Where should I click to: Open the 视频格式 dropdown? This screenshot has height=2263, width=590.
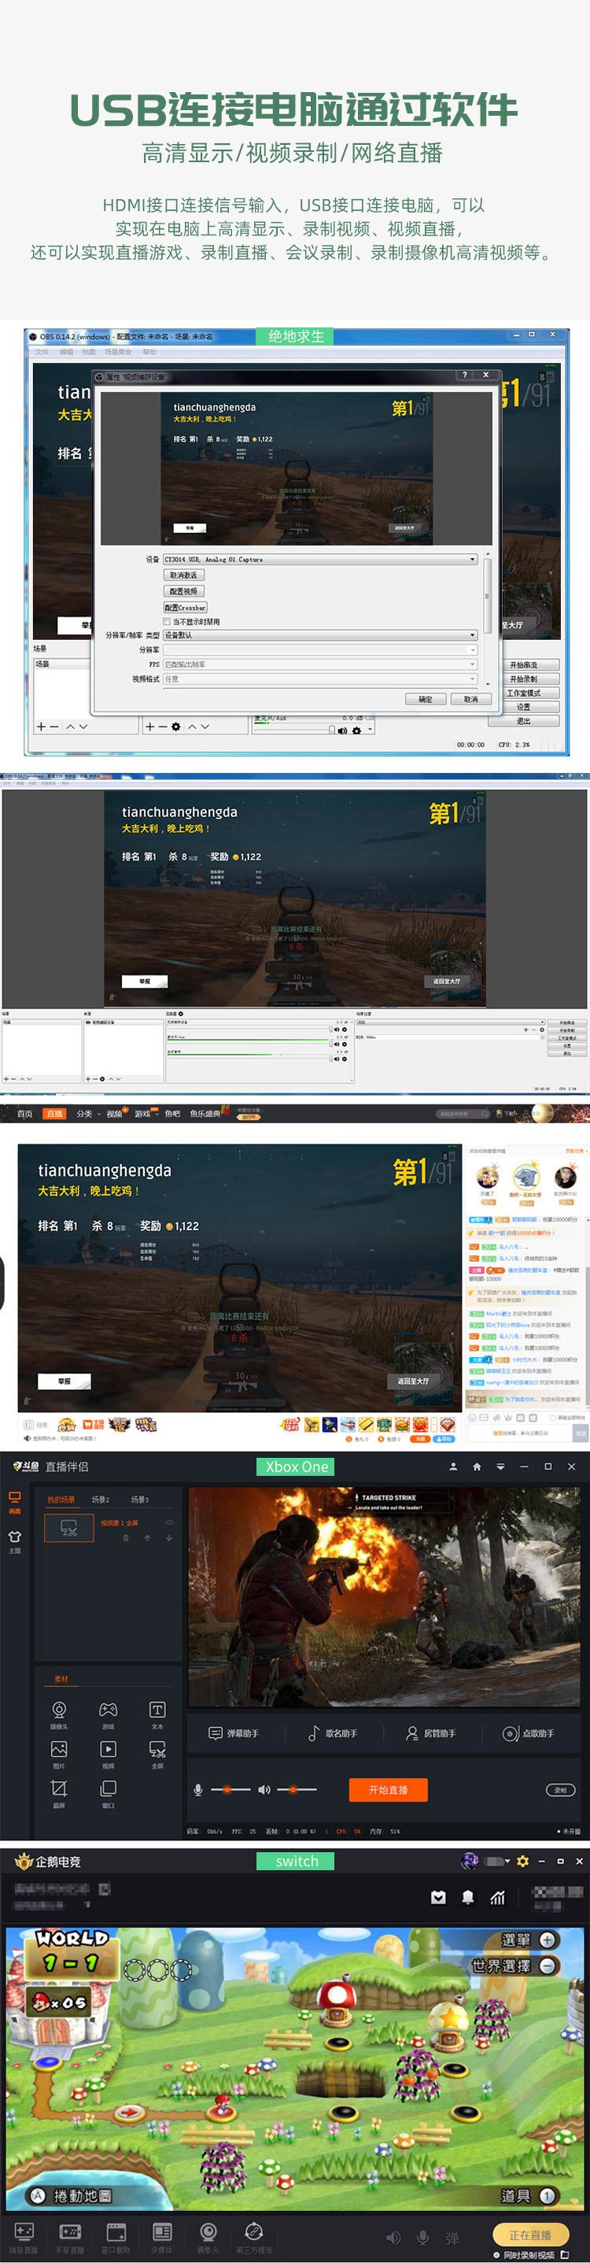pyautogui.click(x=320, y=679)
